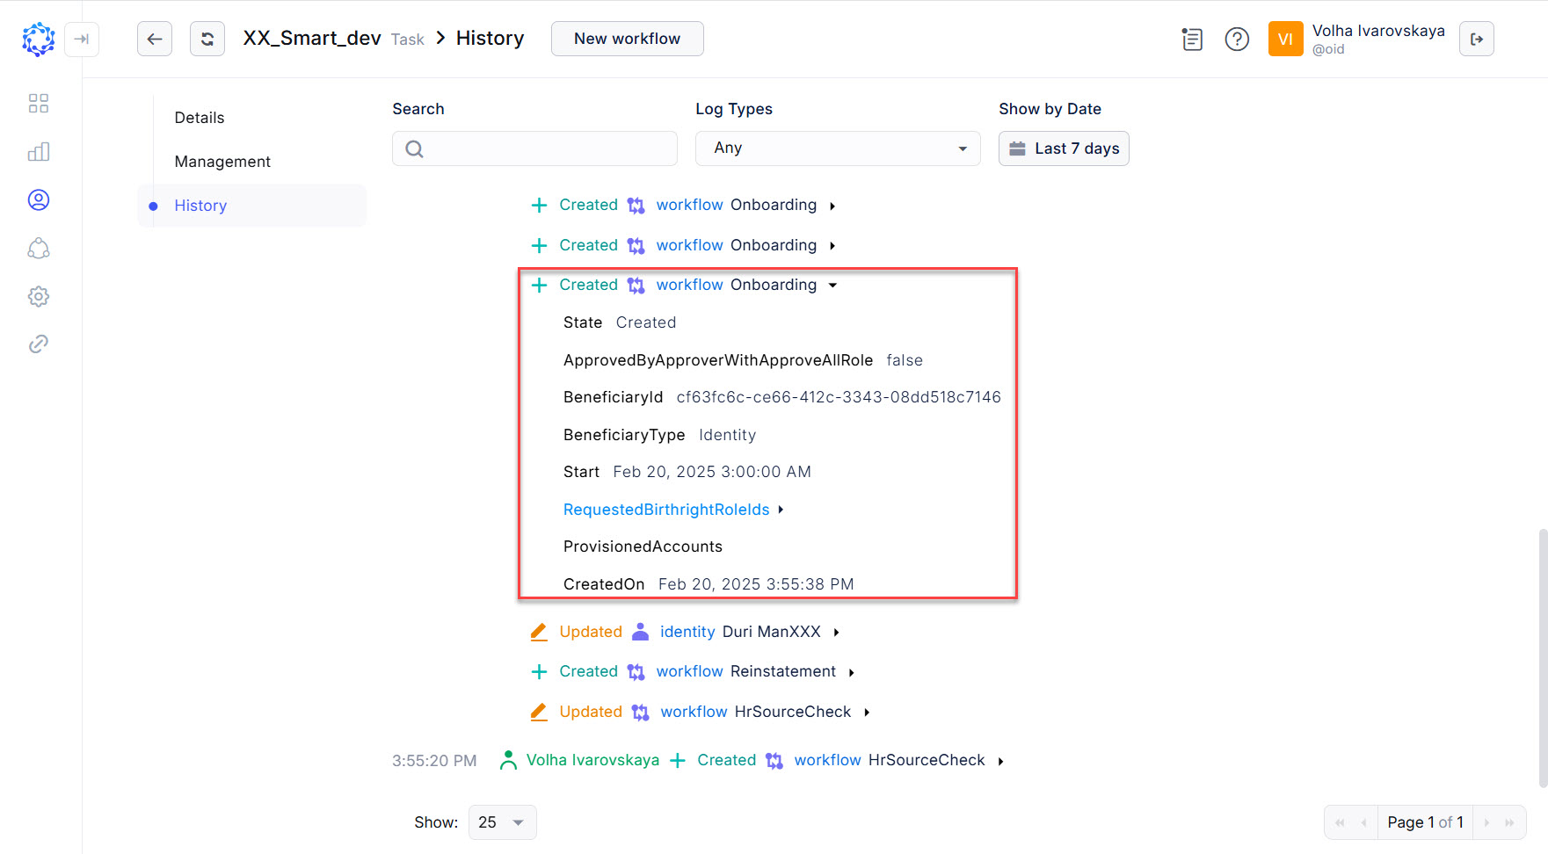Refresh the task view with the refresh icon

tap(207, 39)
